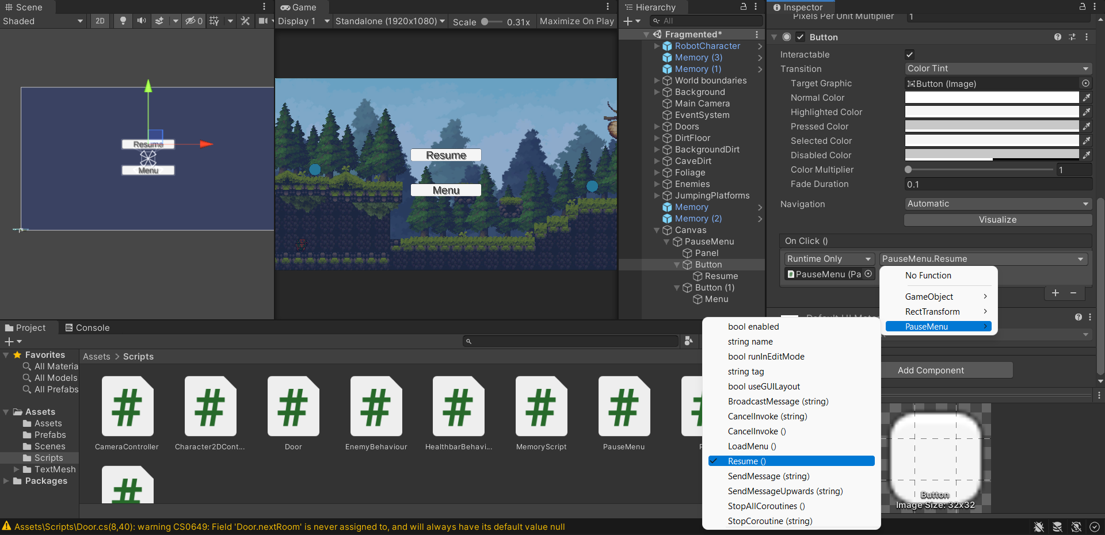Toggle 2D mode in the Scene view toolbar
1105x535 pixels.
pyautogui.click(x=100, y=21)
